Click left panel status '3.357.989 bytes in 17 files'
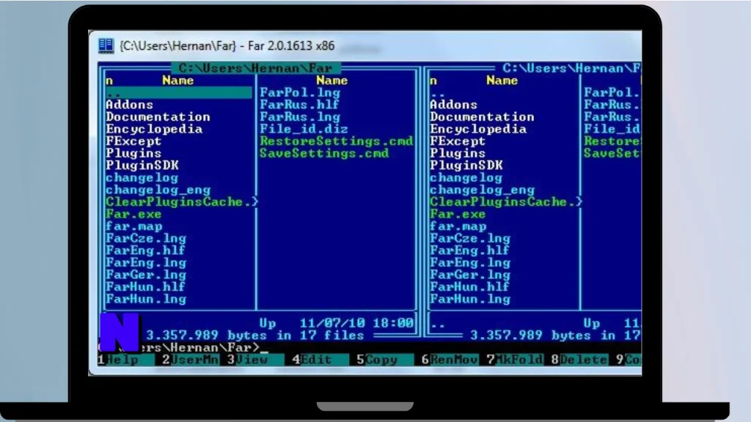This screenshot has width=751, height=422. (254, 335)
